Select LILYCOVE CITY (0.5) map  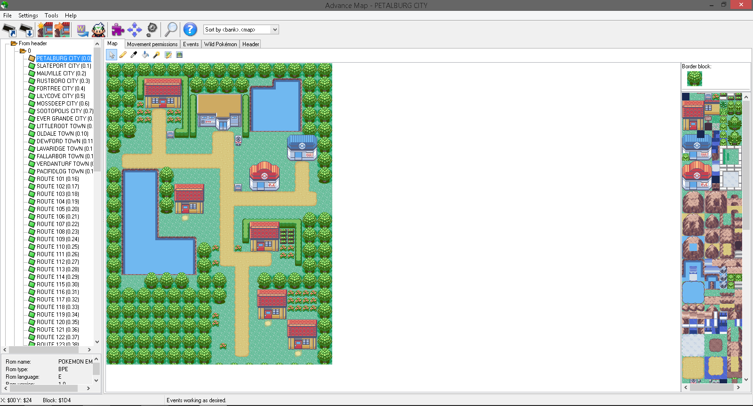pos(61,96)
